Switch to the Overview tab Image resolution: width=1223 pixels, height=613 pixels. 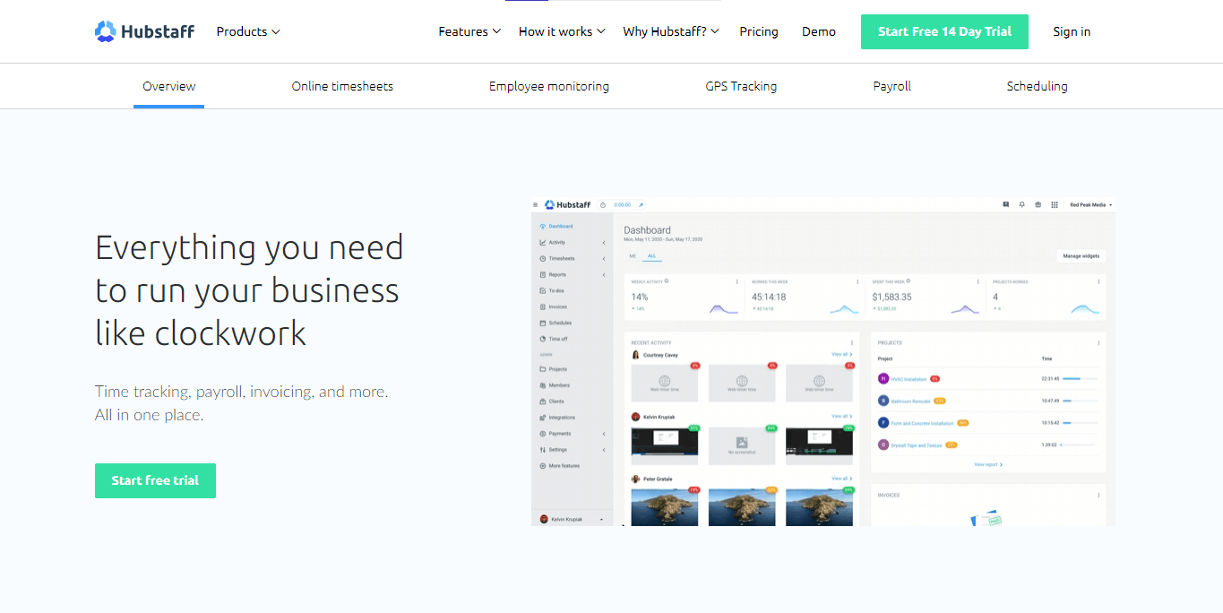point(169,86)
